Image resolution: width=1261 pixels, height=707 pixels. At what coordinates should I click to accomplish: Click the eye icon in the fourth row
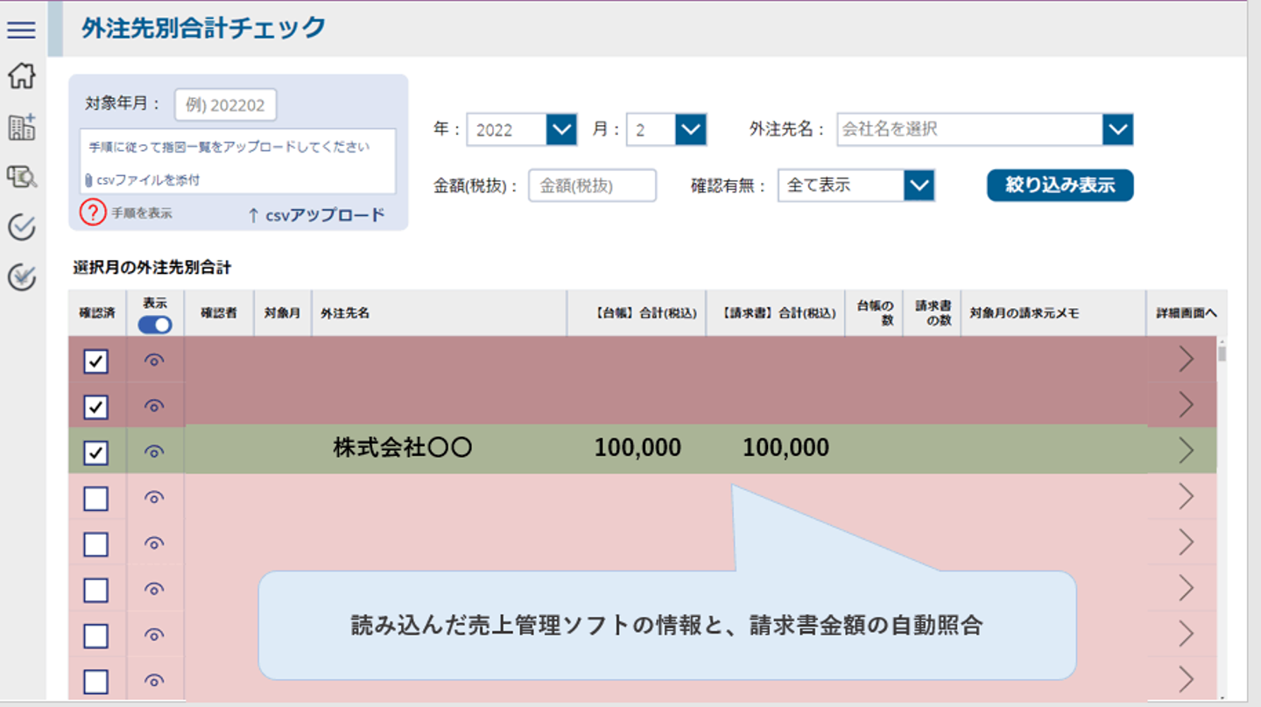tap(154, 497)
